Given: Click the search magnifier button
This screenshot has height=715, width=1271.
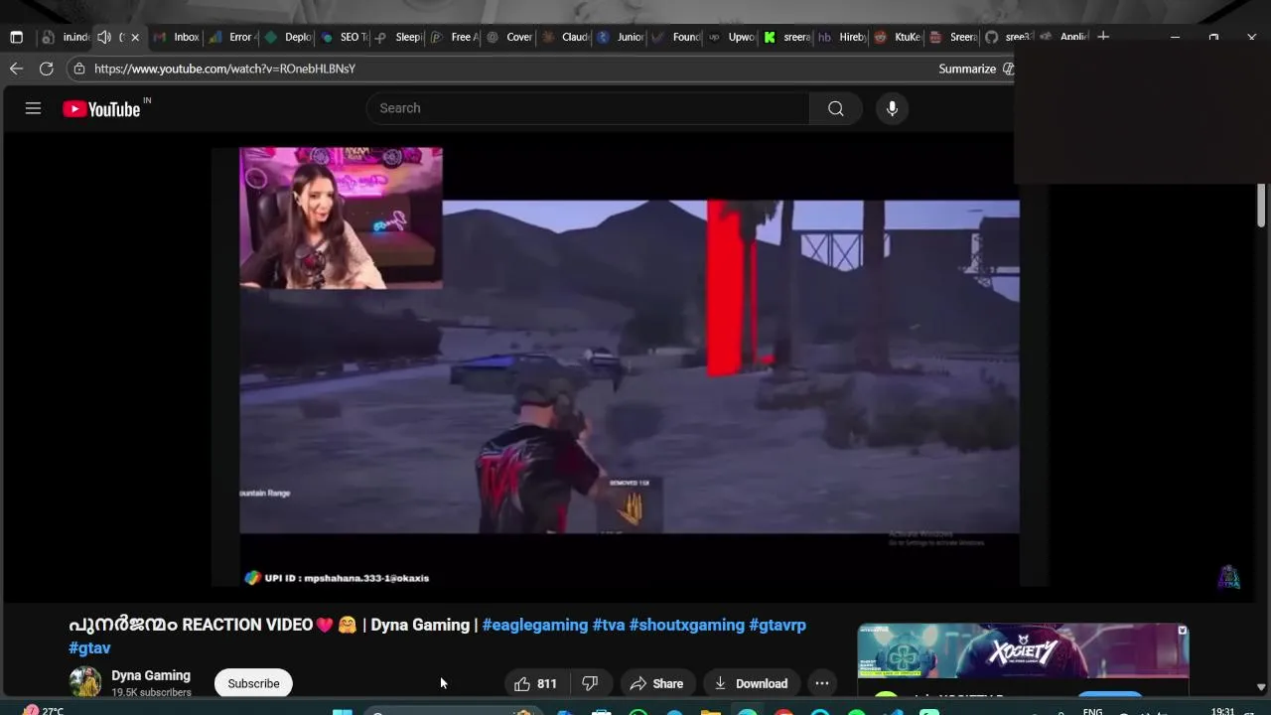Looking at the screenshot, I should 836,108.
